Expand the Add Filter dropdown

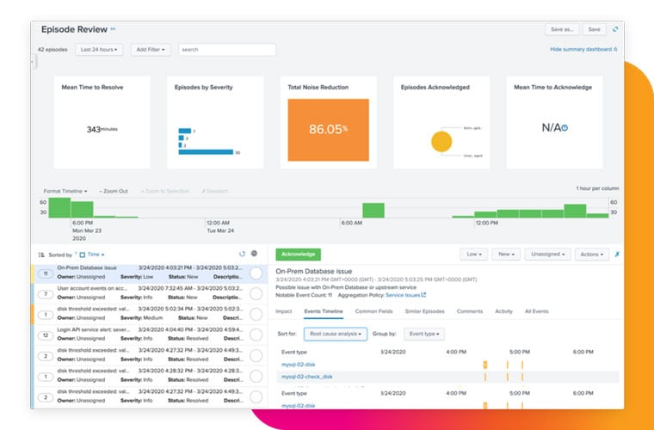coord(151,50)
